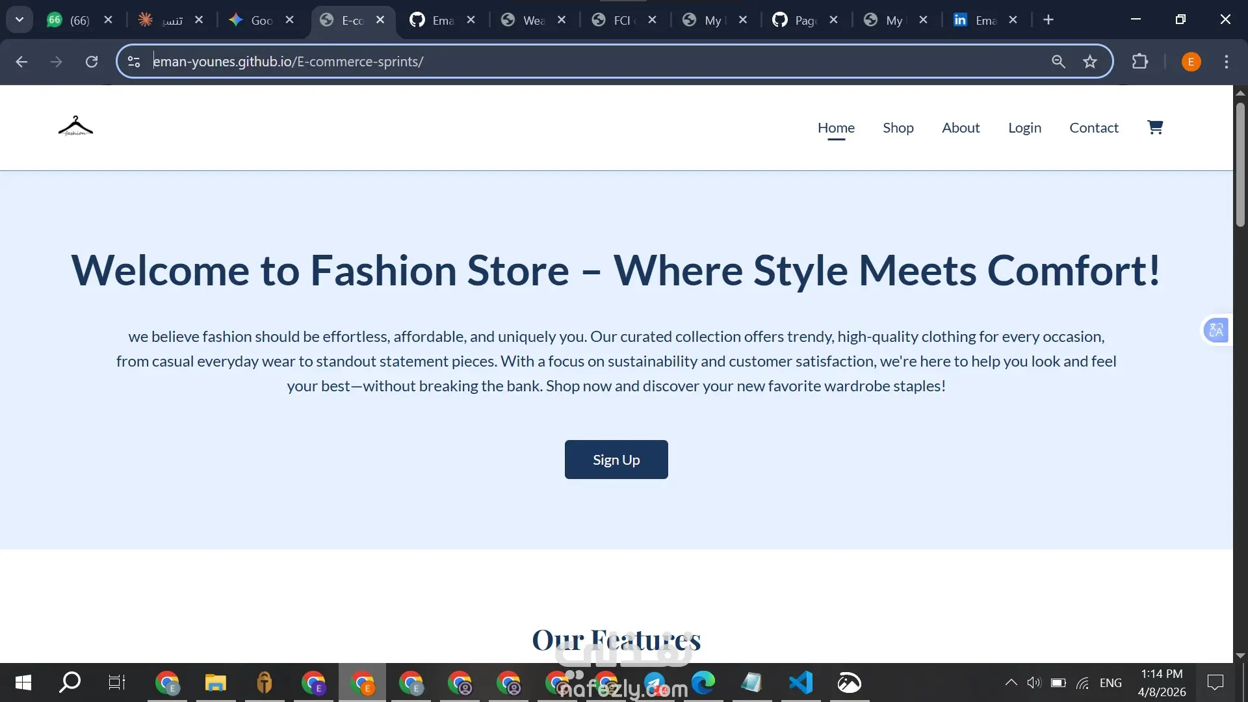Expand the tab search dropdown
The image size is (1248, 702).
tap(19, 20)
